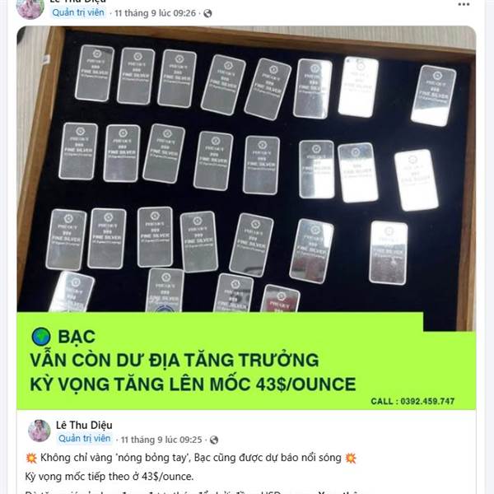This screenshot has height=494, width=494.
Task: Open timestamp 11 tháng 9 lúc 09:25
Action: coord(161,440)
